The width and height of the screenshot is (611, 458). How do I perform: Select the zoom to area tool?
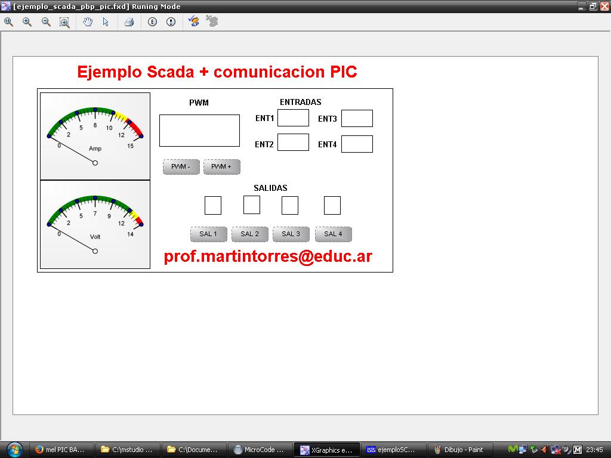pos(64,22)
